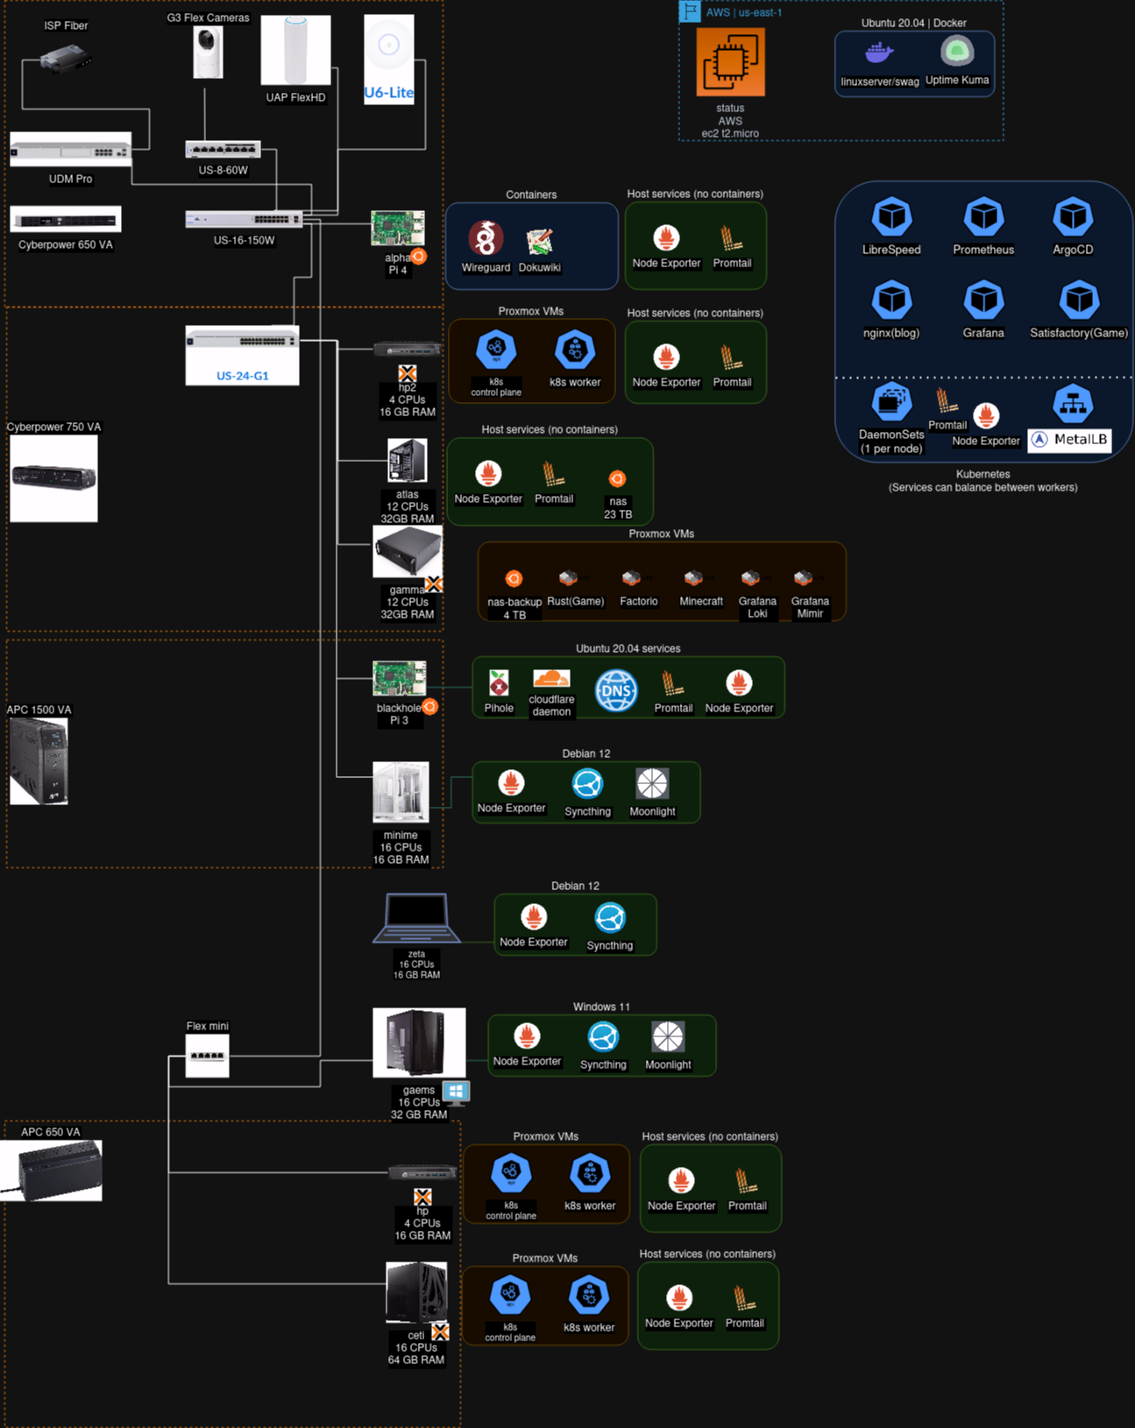Click the nginx(blog) pod icon
The height and width of the screenshot is (1428, 1135).
tap(891, 300)
